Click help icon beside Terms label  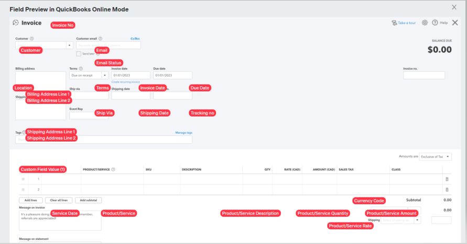[81, 68]
